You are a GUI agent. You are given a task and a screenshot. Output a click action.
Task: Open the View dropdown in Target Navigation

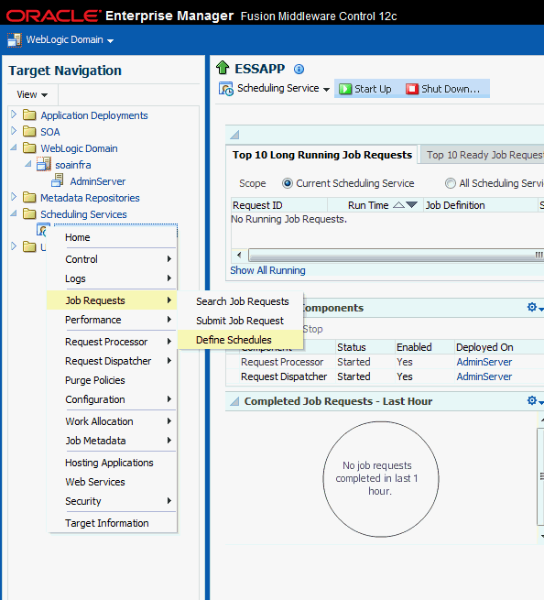32,94
